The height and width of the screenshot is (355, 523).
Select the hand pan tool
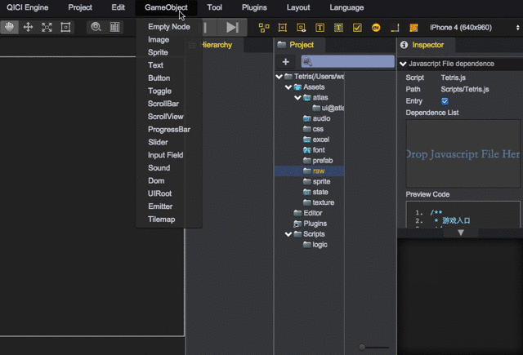pyautogui.click(x=10, y=27)
